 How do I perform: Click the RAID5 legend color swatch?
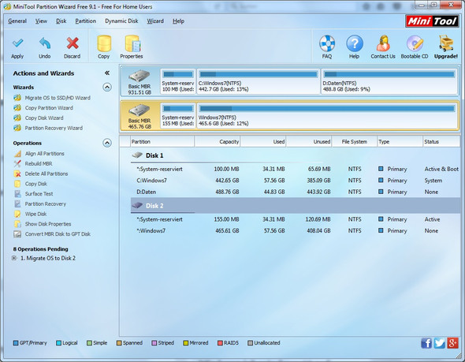tap(220, 343)
